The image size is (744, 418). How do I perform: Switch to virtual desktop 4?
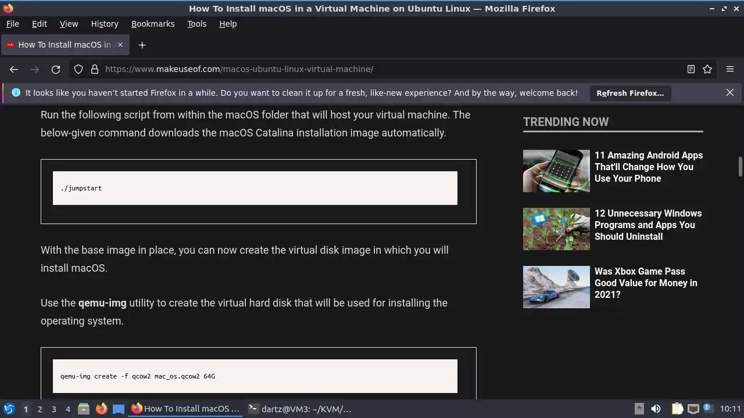coord(67,409)
